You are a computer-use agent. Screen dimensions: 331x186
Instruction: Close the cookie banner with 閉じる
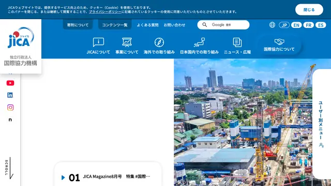pos(309,10)
